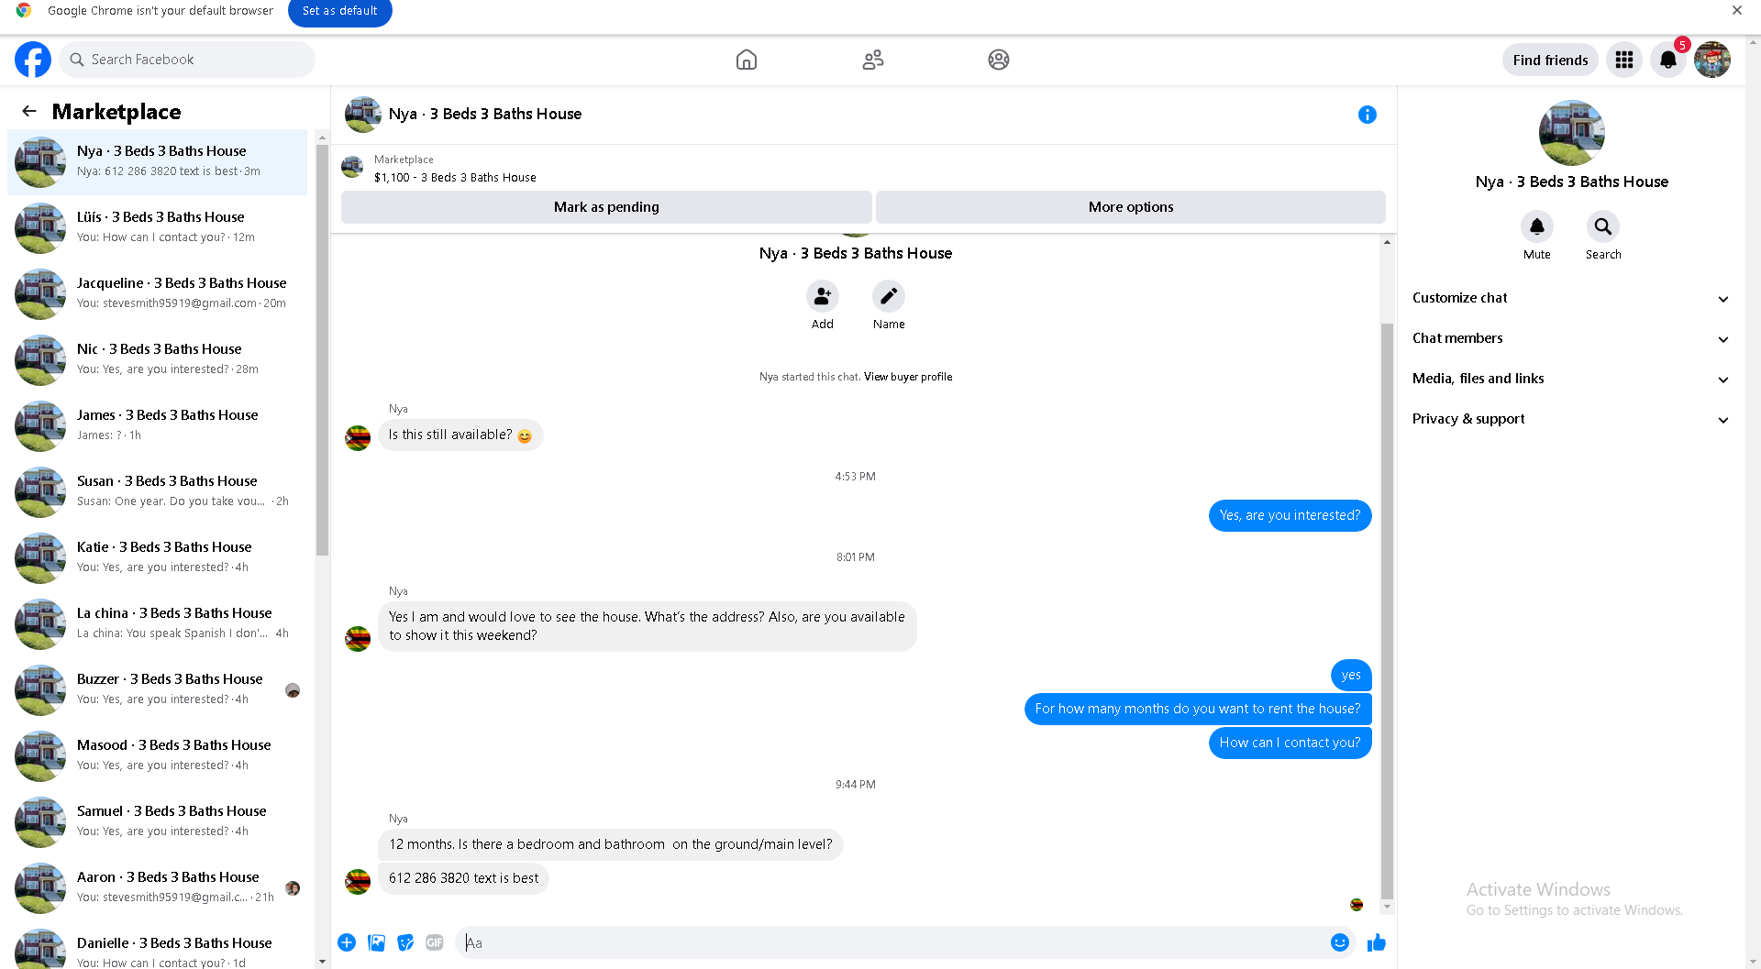This screenshot has height=969, width=1761.
Task: Open the emoji picker in the message box
Action: [x=1340, y=942]
